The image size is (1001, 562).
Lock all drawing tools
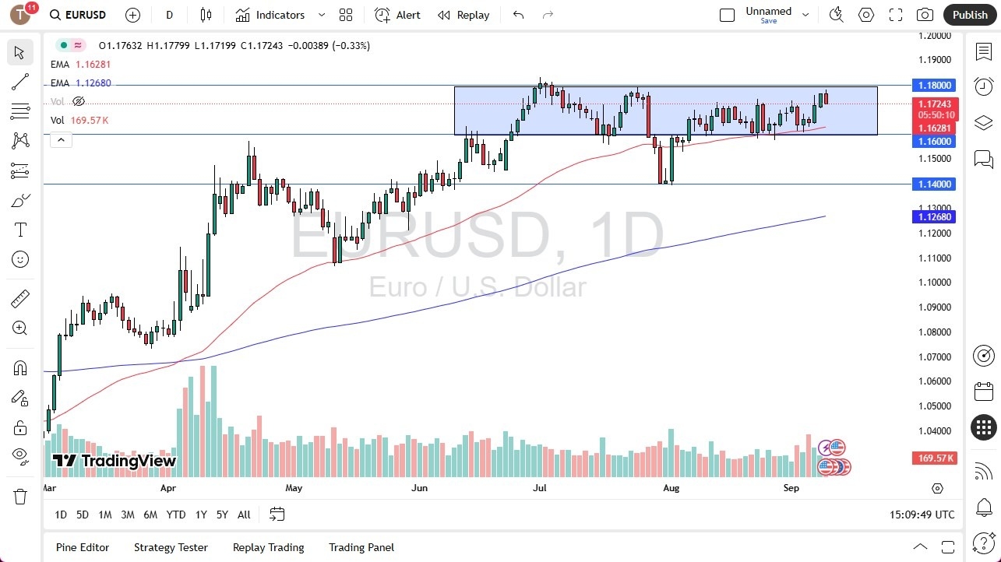pyautogui.click(x=20, y=427)
